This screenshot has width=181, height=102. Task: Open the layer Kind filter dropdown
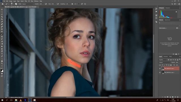tap(163, 60)
